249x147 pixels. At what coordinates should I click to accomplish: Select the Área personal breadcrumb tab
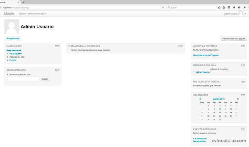13,39
